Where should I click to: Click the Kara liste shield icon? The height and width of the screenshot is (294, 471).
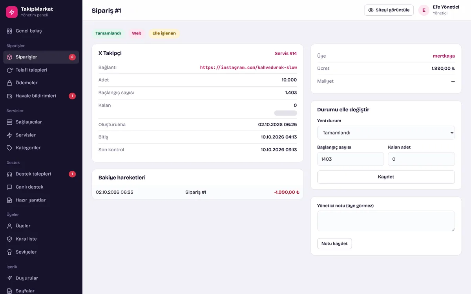click(10, 239)
